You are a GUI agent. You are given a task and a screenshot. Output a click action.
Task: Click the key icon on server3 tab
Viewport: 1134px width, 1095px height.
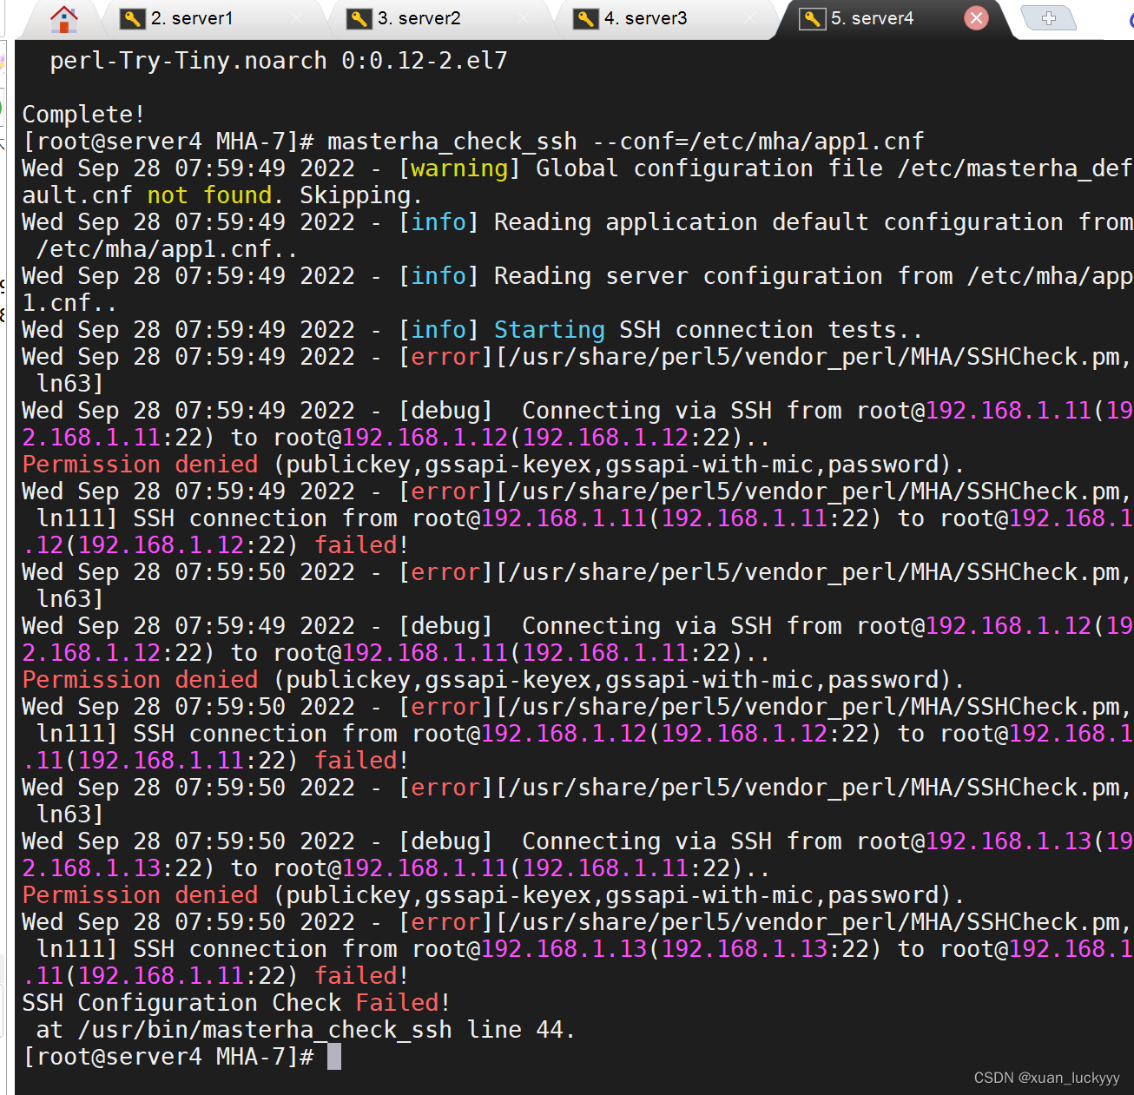585,18
